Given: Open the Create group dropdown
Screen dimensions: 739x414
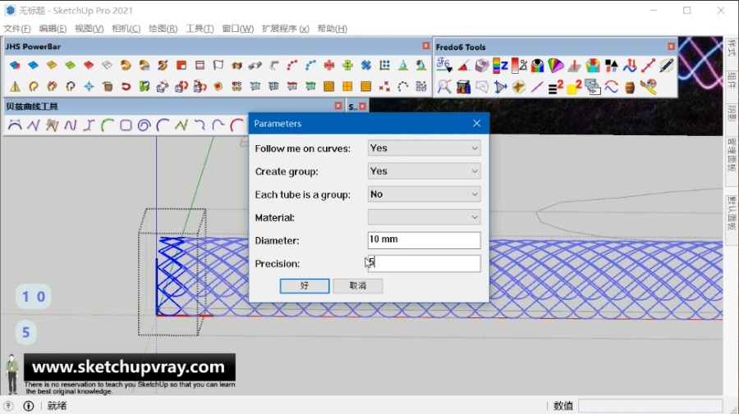Looking at the screenshot, I should click(x=424, y=171).
